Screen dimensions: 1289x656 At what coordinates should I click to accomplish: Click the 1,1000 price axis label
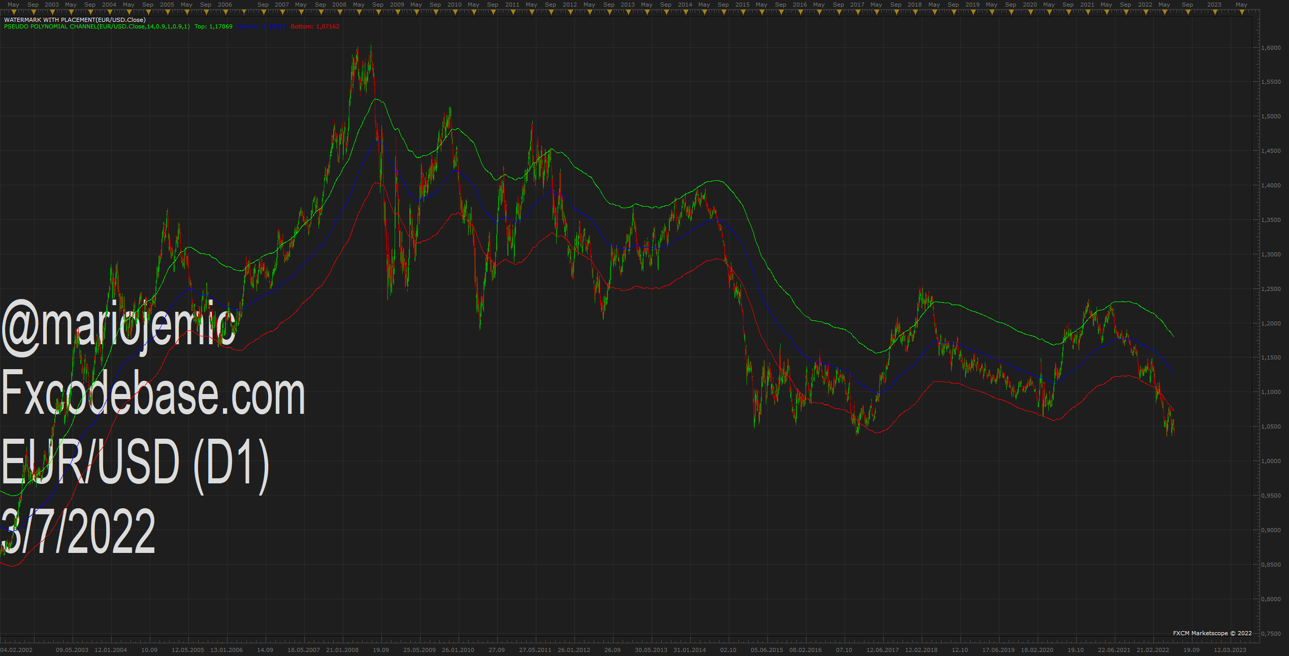[x=1271, y=392]
